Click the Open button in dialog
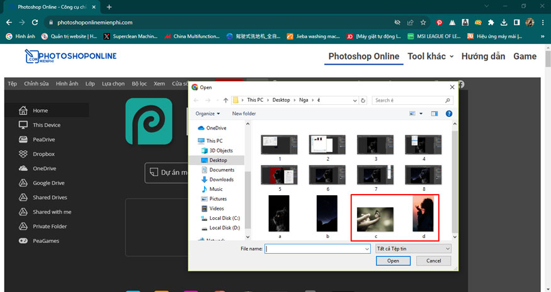Viewport: 551px width, 292px height. coord(393,261)
